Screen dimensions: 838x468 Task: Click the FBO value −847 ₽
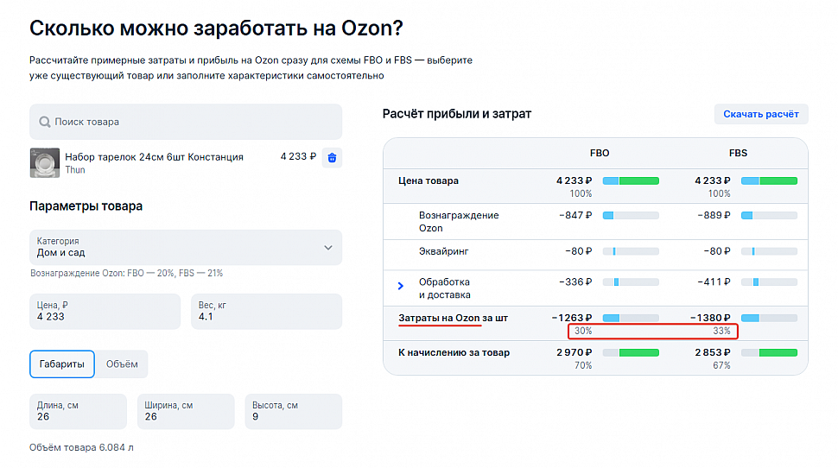pos(575,215)
